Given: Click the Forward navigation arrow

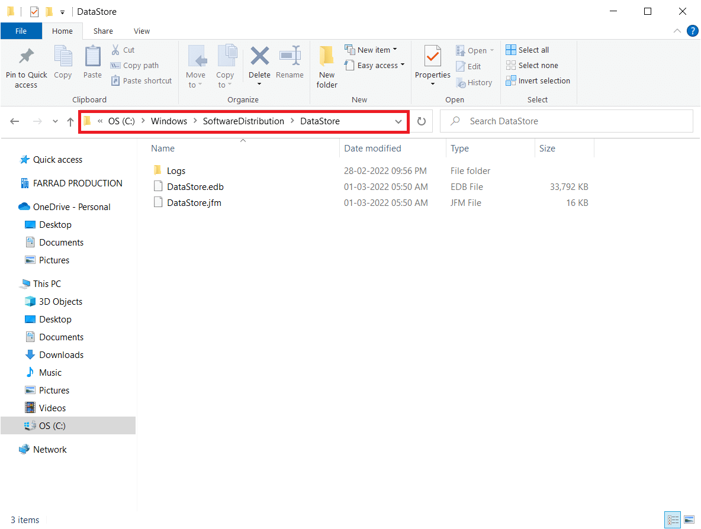Looking at the screenshot, I should tap(37, 121).
